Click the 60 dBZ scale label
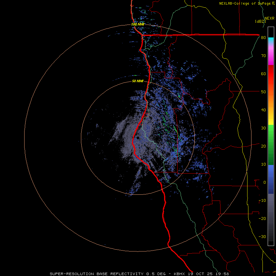This screenshot has width=276, height=276. point(263,74)
